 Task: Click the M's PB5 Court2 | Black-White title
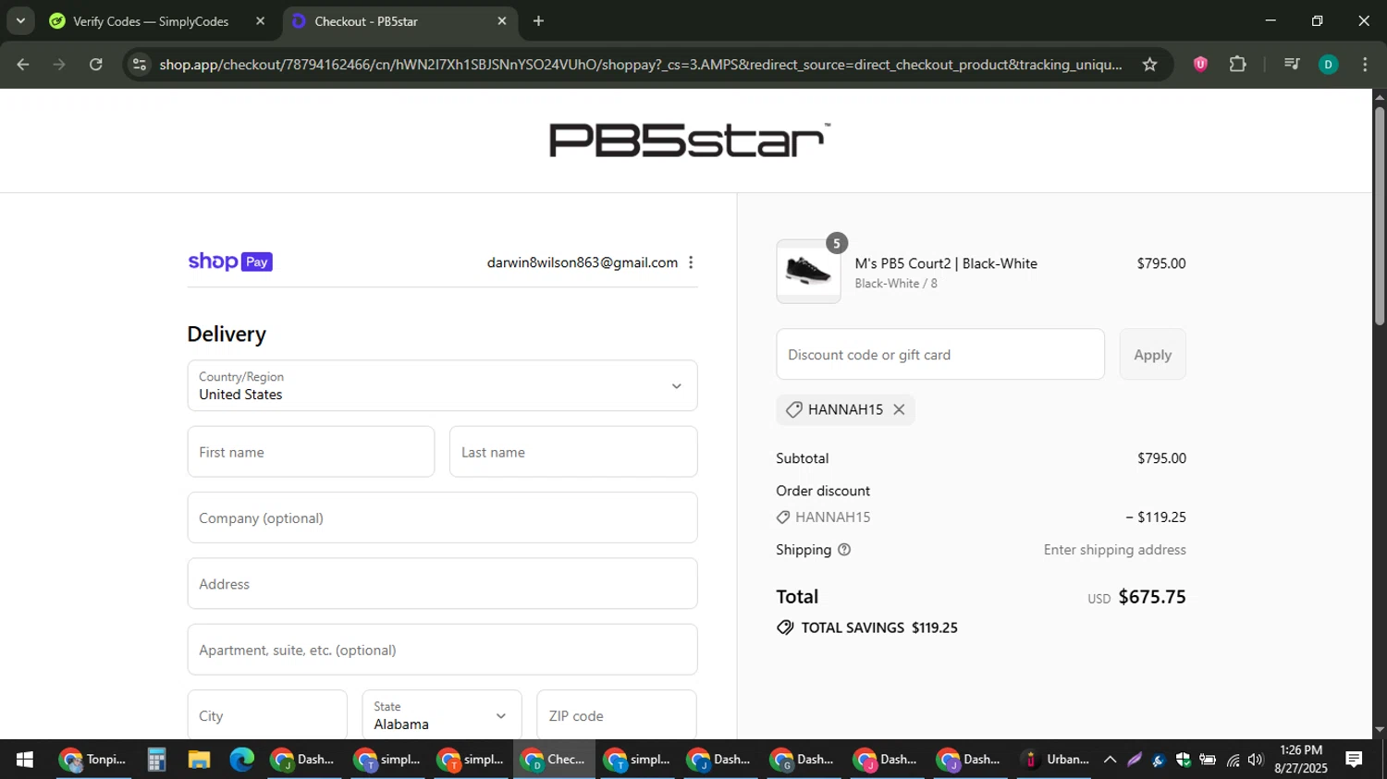click(946, 263)
